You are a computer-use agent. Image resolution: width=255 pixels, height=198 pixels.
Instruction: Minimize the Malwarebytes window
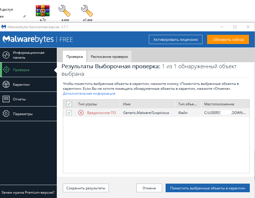pyautogui.click(x=222, y=27)
